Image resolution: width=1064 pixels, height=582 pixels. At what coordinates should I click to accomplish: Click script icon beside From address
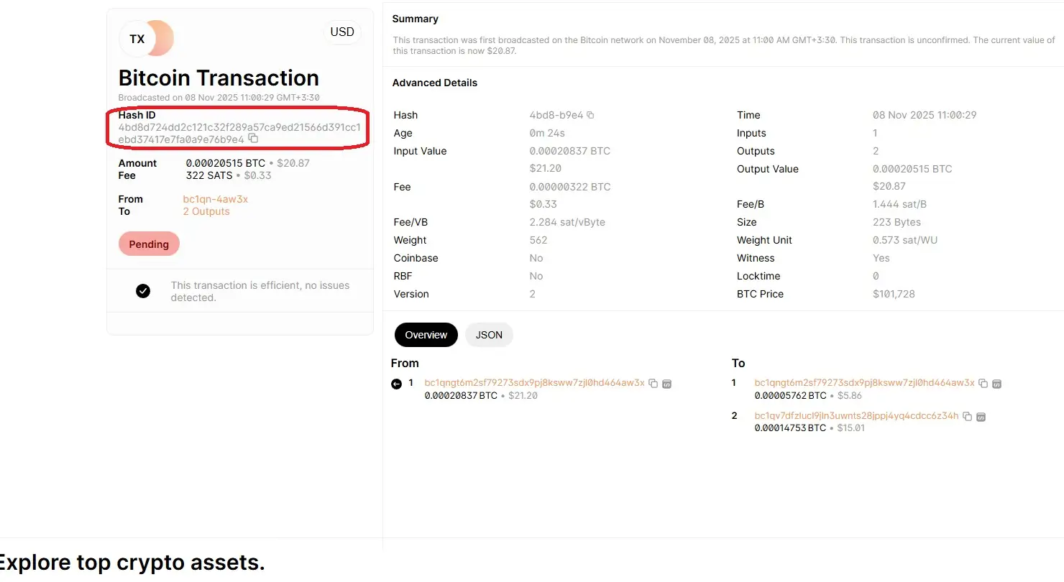tap(666, 384)
